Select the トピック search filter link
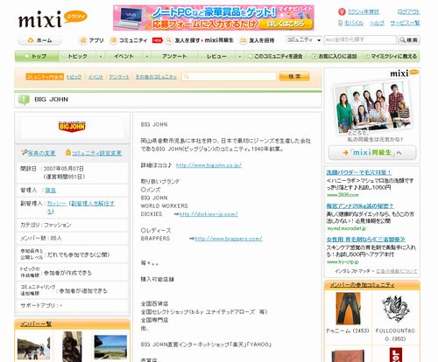The width and height of the screenshot is (438, 362). point(74,77)
